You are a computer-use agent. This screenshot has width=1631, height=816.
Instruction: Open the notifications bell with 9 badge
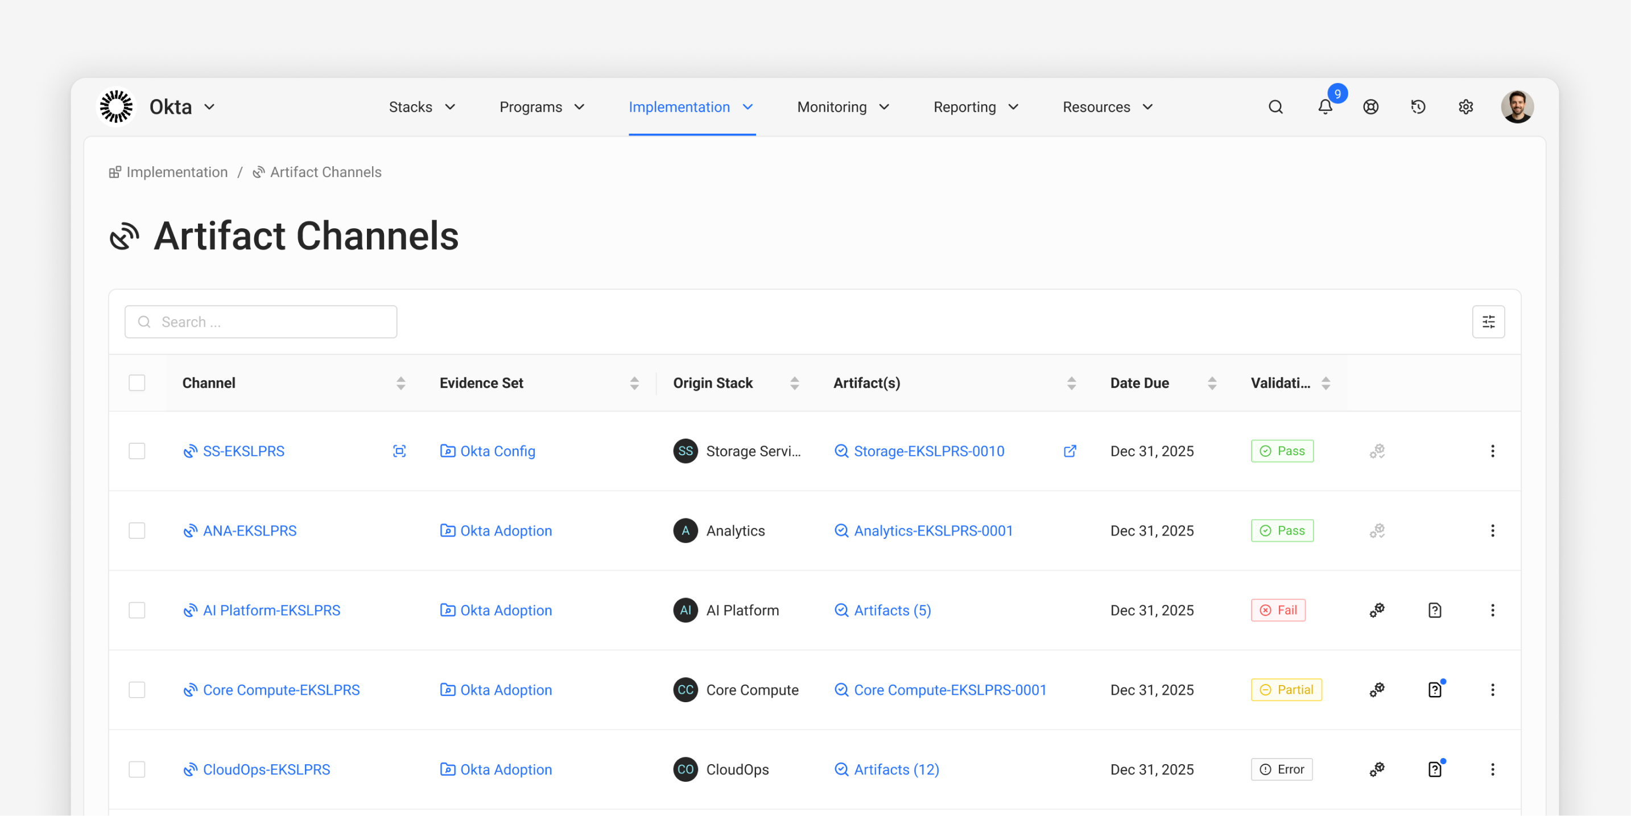point(1325,107)
